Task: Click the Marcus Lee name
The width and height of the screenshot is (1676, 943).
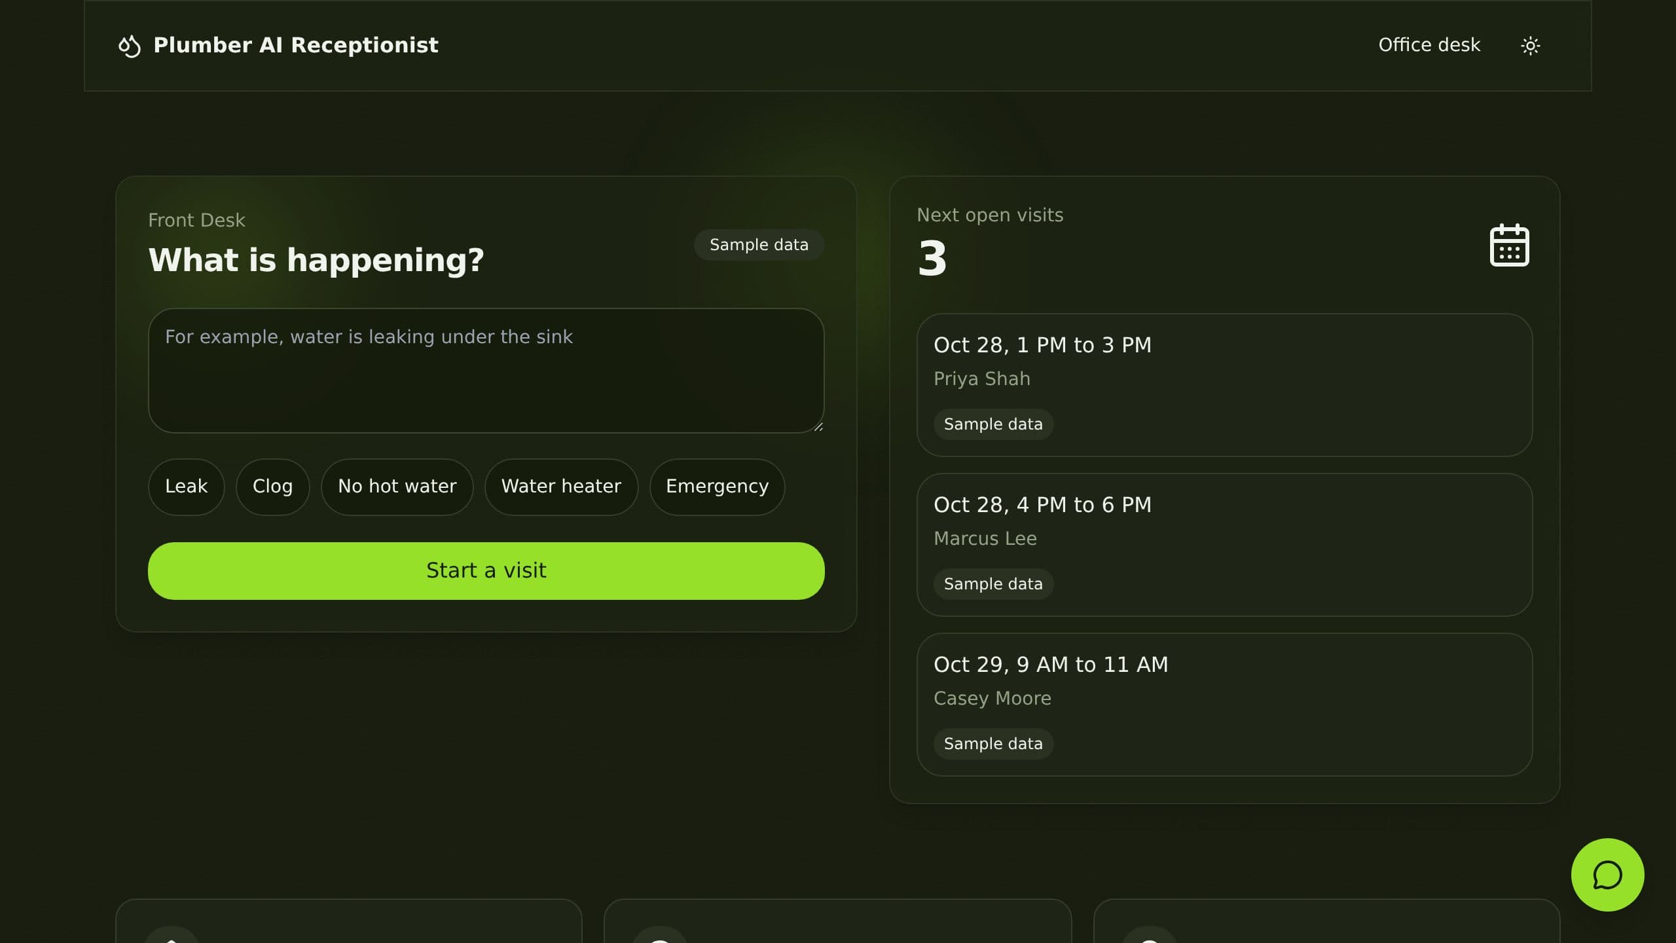Action: (985, 539)
